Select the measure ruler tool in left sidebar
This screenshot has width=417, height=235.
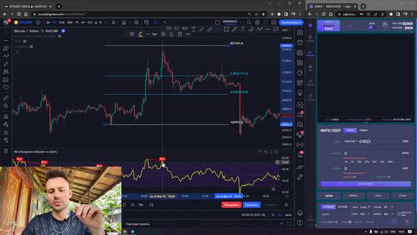pos(6,98)
